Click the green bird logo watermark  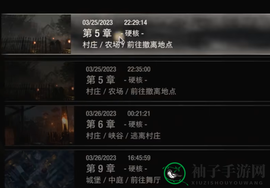tap(175, 174)
